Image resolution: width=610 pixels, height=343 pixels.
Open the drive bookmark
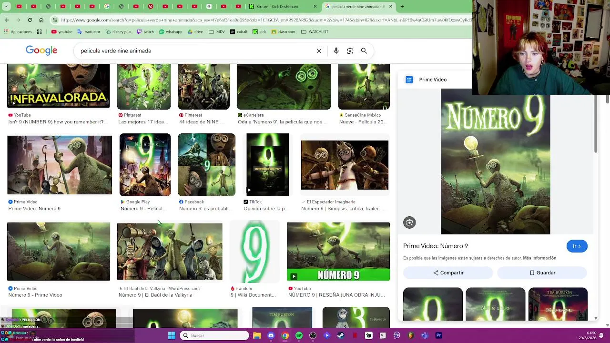click(x=195, y=32)
